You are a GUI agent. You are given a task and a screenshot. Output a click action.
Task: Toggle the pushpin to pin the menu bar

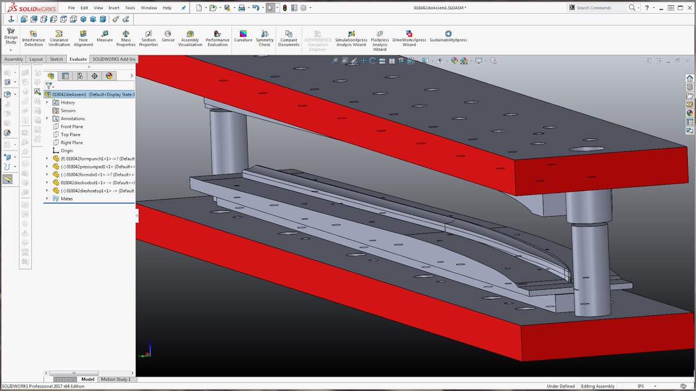click(x=184, y=8)
